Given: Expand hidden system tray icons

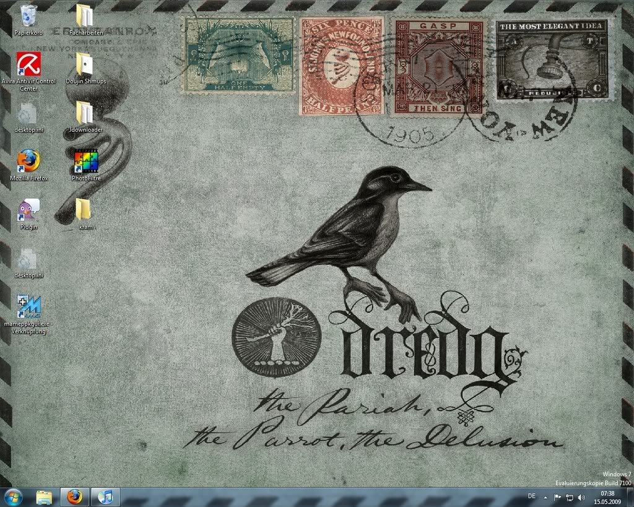Looking at the screenshot, I should point(545,497).
